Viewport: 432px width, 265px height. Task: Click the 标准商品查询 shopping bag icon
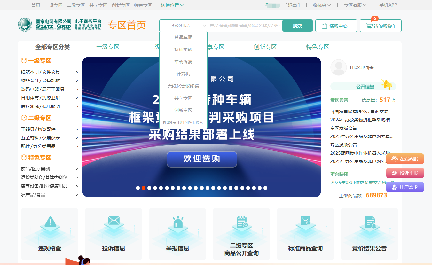coord(305,221)
